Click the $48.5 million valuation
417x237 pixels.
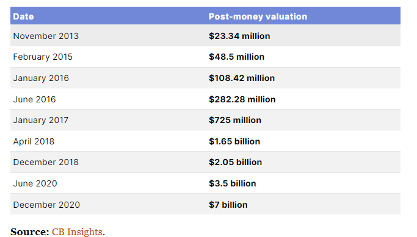pos(236,57)
